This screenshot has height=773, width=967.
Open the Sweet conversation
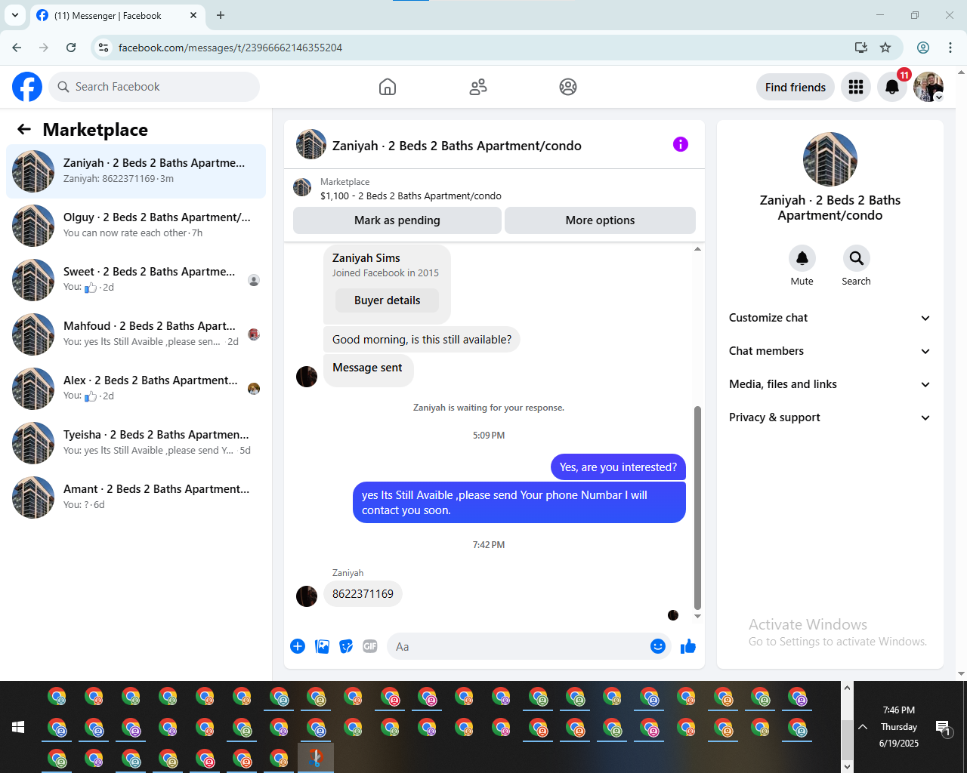136,280
